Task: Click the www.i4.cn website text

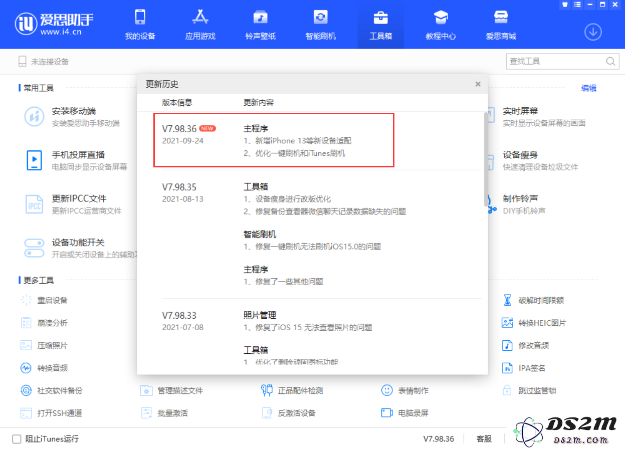Action: pos(61,32)
